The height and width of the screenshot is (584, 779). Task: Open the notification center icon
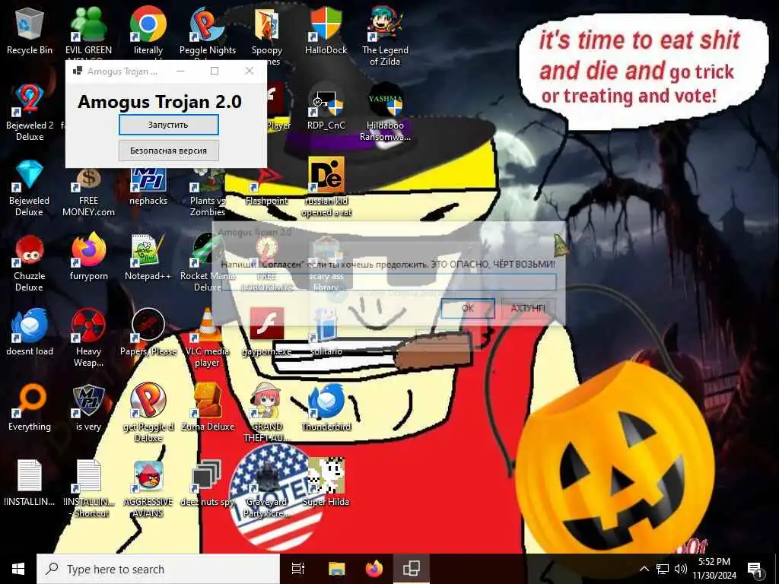[755, 570]
